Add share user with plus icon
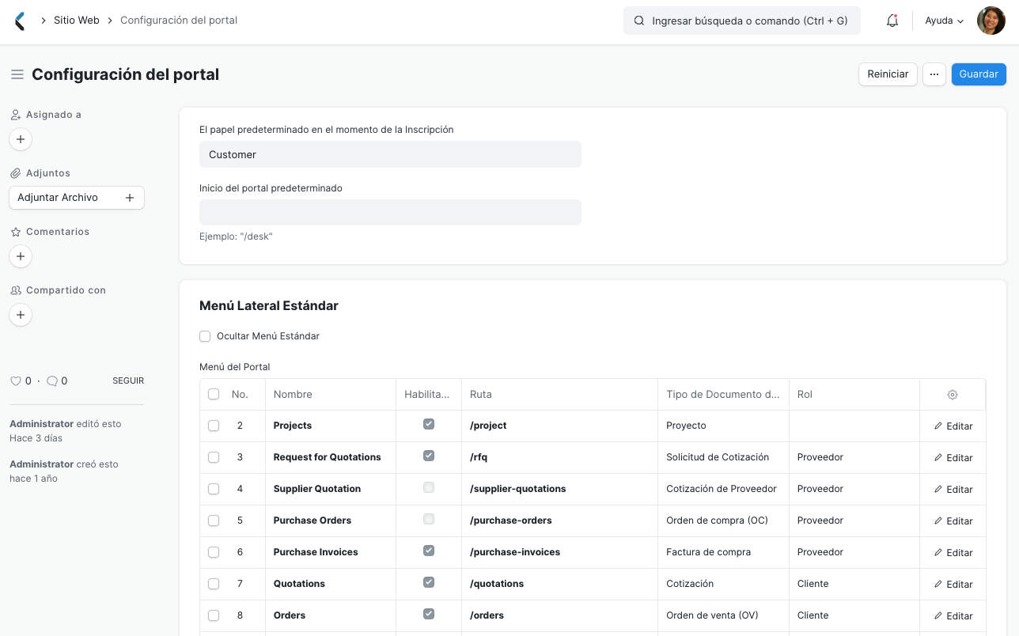Screen dimensions: 1019x636 tap(21, 315)
